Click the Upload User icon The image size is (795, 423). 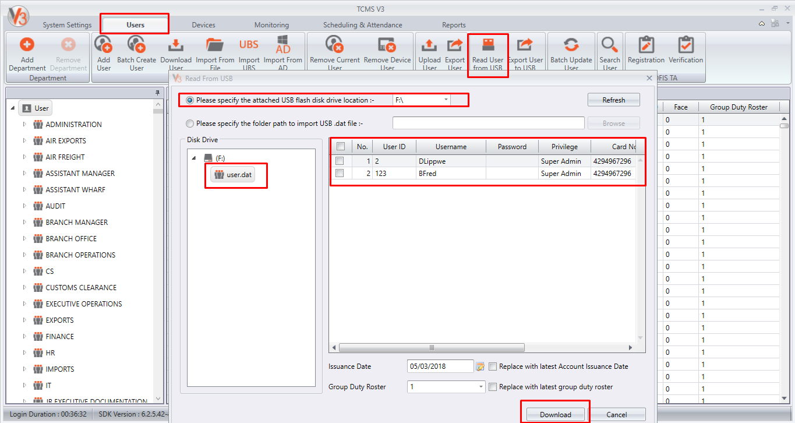point(429,45)
